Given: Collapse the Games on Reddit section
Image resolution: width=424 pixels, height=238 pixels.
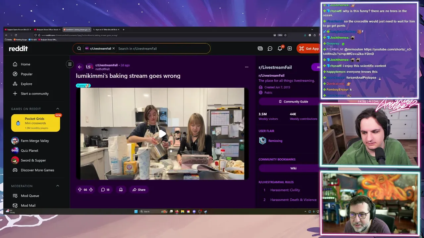Looking at the screenshot, I should [x=58, y=109].
